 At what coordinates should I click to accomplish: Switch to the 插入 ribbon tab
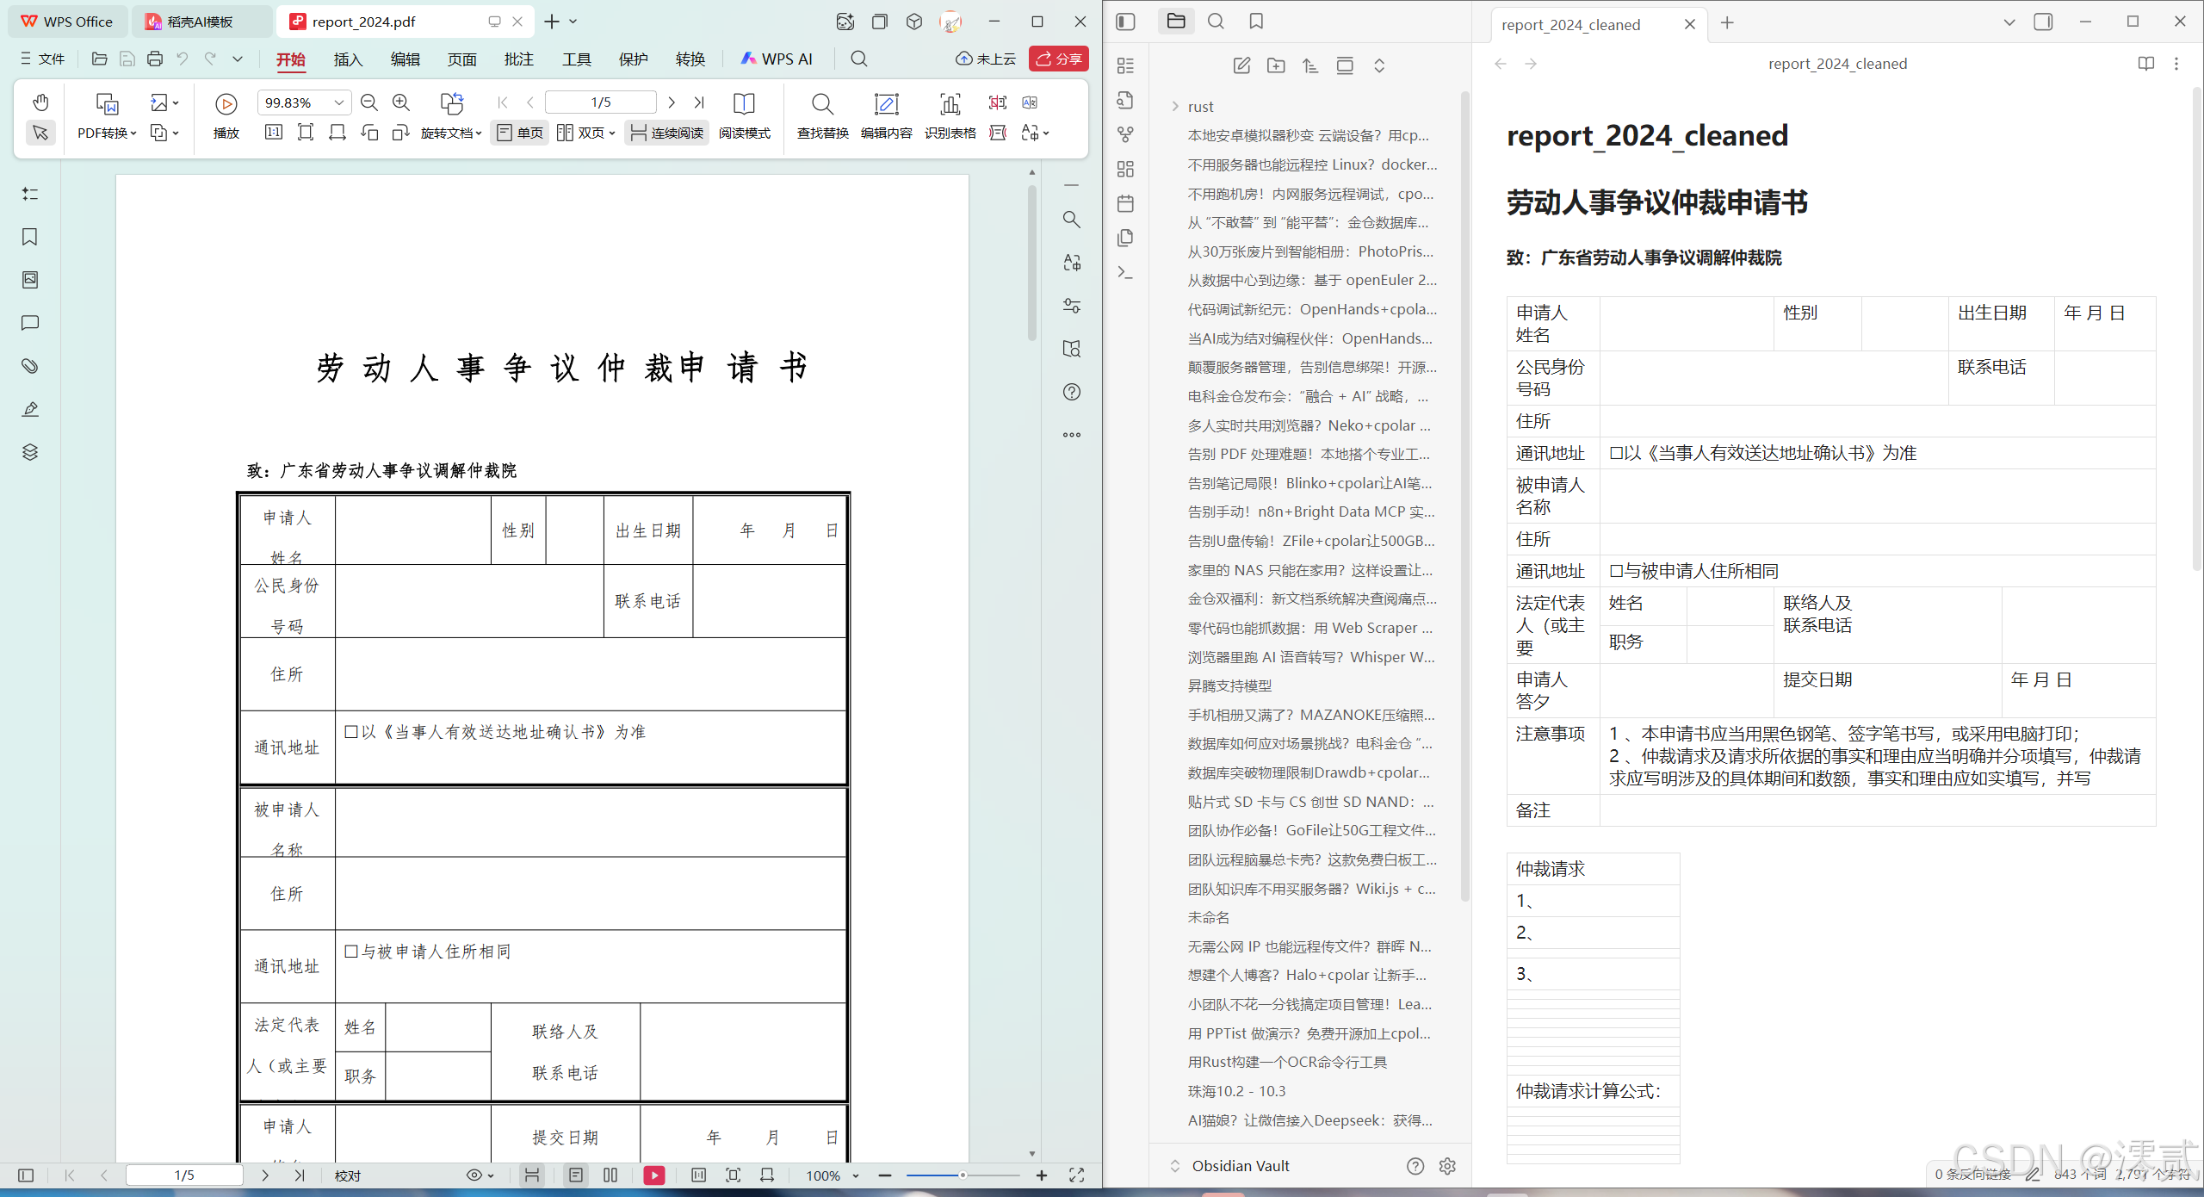coord(347,59)
